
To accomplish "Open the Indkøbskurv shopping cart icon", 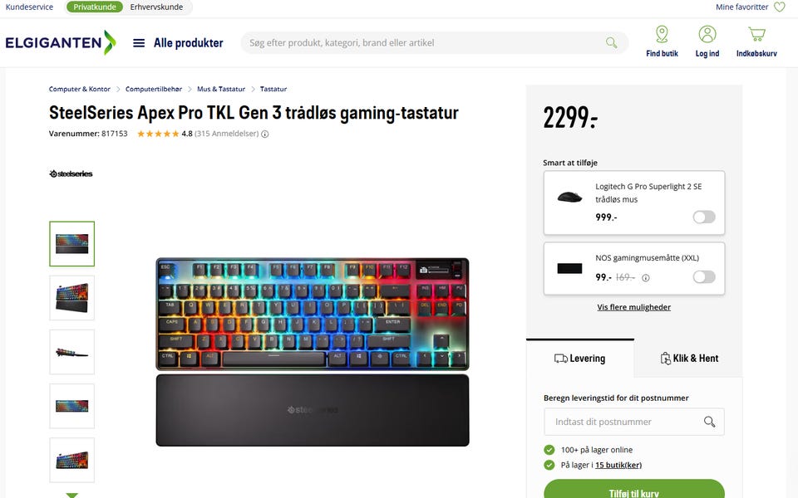I will pos(756,35).
